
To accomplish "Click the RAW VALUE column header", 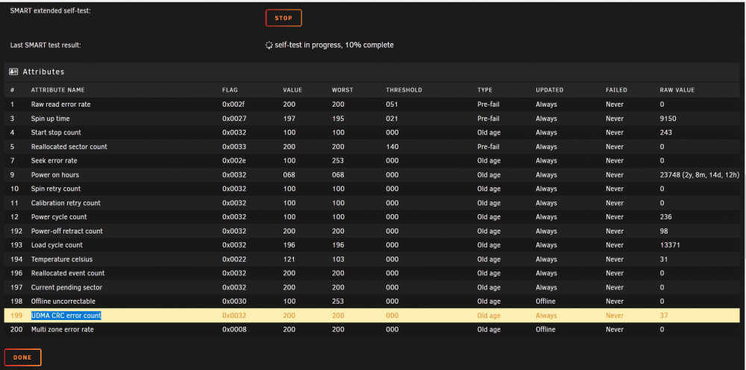I will [x=677, y=90].
